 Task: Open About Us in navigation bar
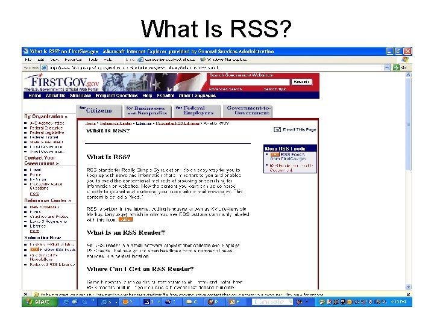point(55,96)
